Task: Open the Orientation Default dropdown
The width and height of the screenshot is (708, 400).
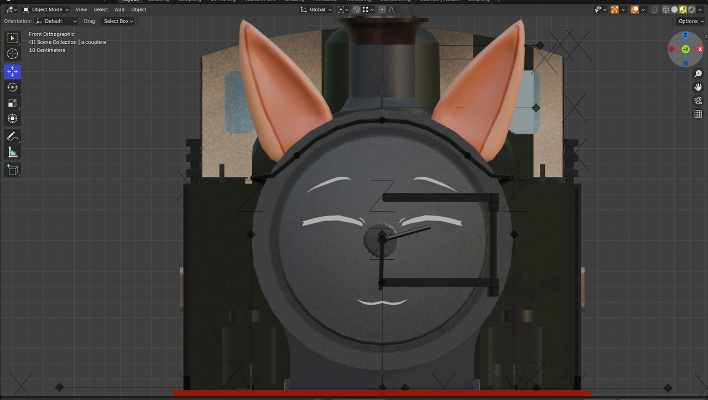Action: (x=56, y=21)
